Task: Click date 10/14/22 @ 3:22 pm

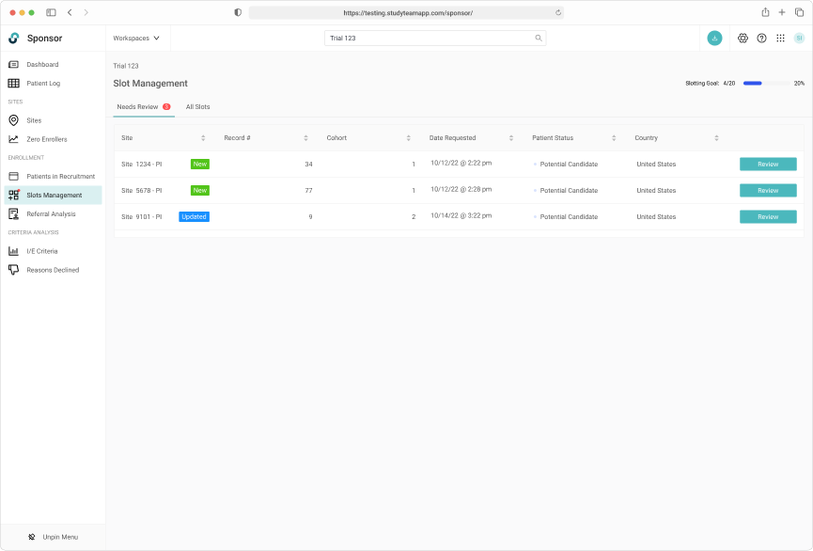Action: pyautogui.click(x=461, y=216)
